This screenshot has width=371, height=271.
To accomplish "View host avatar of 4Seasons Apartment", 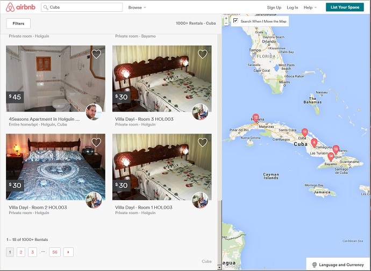I will click(x=94, y=112).
